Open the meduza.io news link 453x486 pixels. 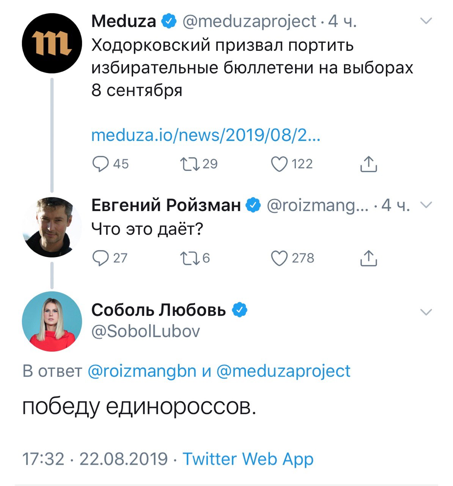pyautogui.click(x=206, y=135)
